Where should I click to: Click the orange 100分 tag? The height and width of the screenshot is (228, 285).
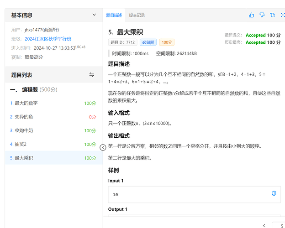point(167,42)
